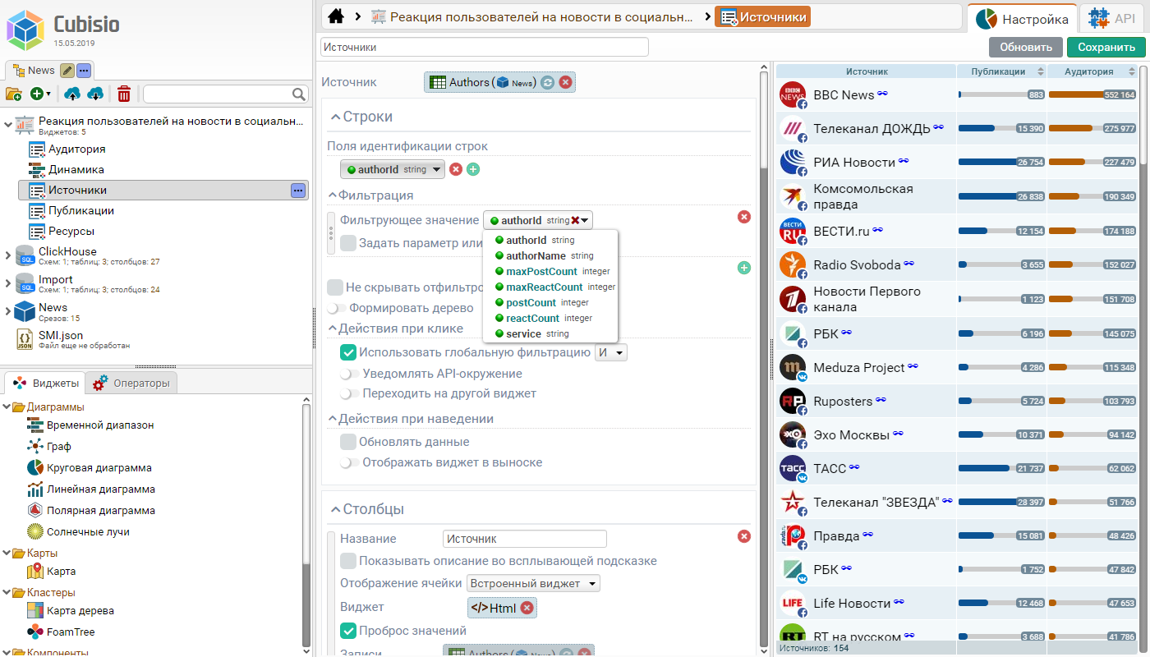Click the Публикации bar for ТАСС
The height and width of the screenshot is (657, 1150).
(x=1001, y=468)
